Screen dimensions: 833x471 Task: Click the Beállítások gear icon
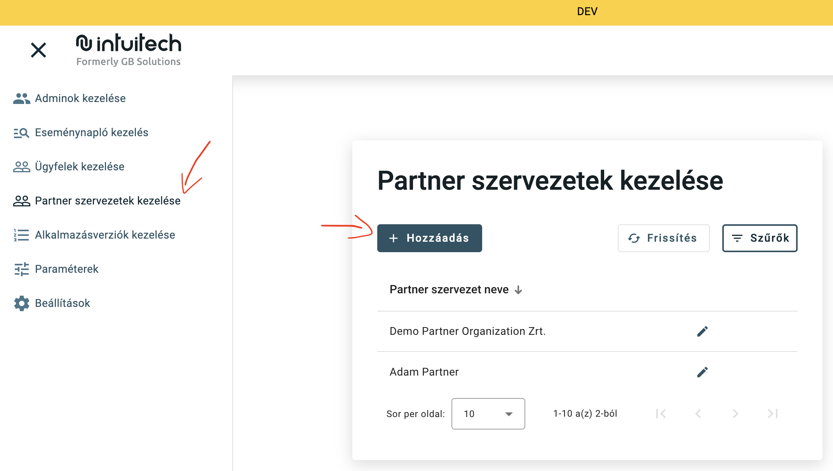click(x=21, y=303)
